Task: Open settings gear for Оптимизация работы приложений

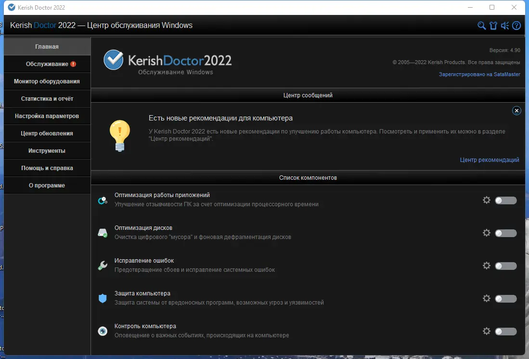Action: [x=487, y=199]
